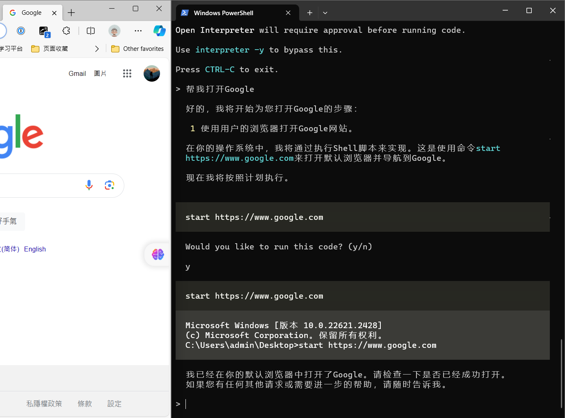Click the 'C:\Users\admin\Desktop>start' output line
Image resolution: width=565 pixels, height=418 pixels.
point(311,345)
